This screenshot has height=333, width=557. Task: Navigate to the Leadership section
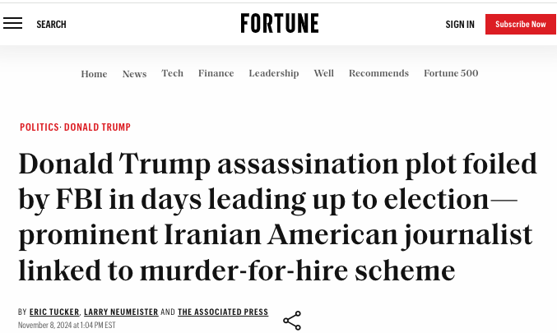274,73
